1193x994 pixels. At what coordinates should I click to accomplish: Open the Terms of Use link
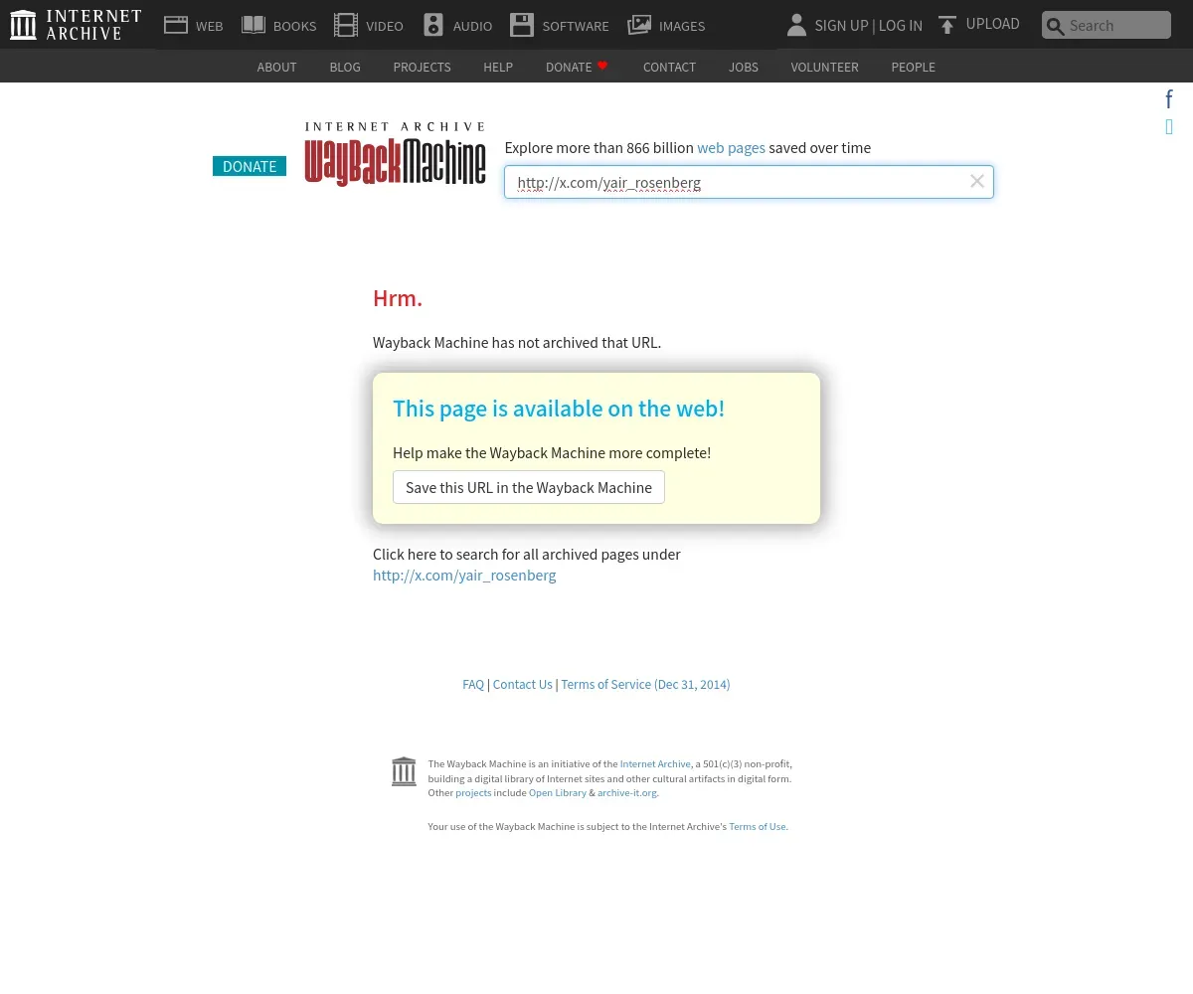coord(758,826)
